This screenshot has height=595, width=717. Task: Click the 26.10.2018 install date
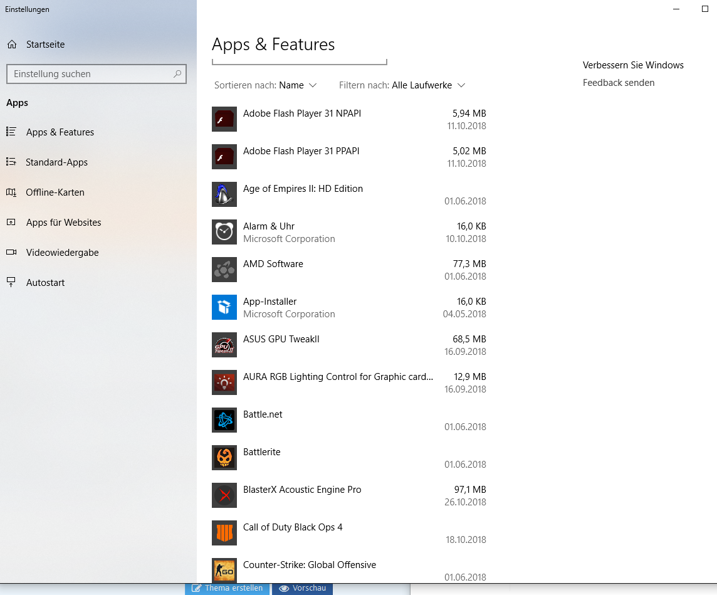click(x=465, y=502)
